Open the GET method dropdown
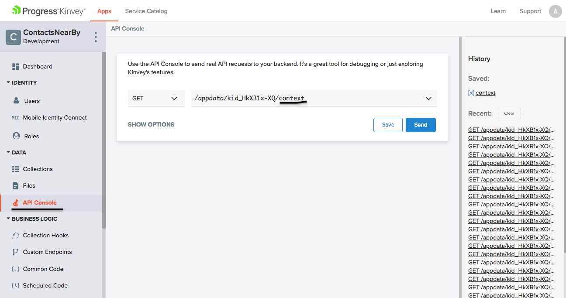Image resolution: width=566 pixels, height=298 pixels. click(x=156, y=98)
